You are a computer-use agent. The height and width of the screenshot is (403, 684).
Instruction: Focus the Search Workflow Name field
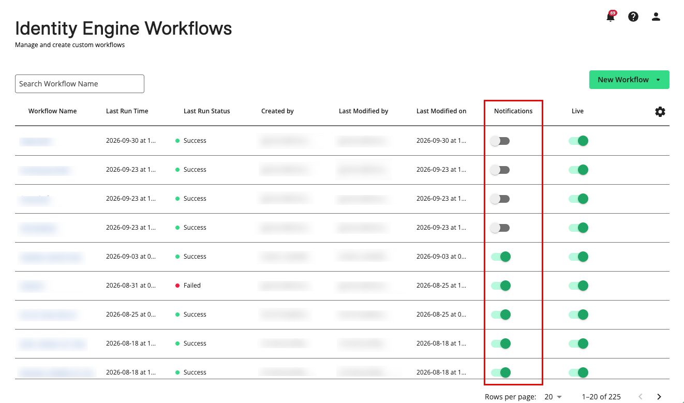point(80,84)
